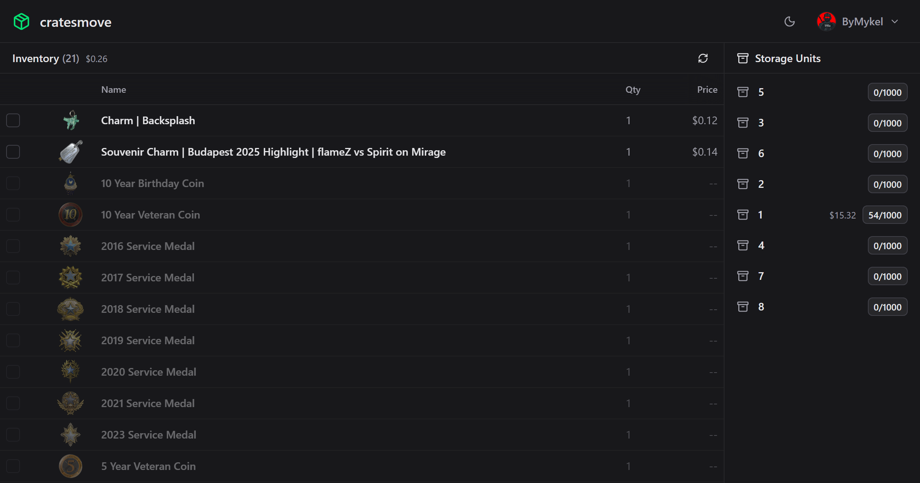Click the 0/1000 button for storage unit 3
Viewport: 920px width, 483px height.
pyautogui.click(x=887, y=123)
